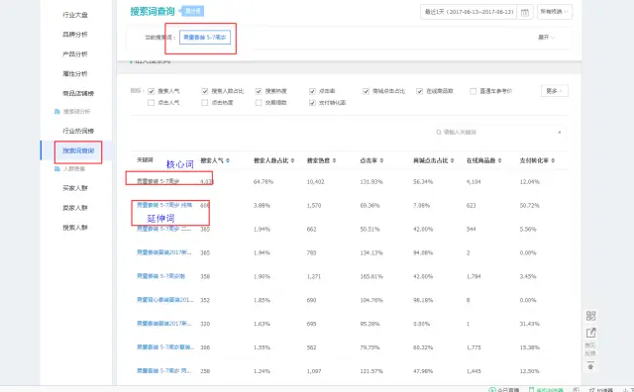The width and height of the screenshot is (634, 392).
Task: Uncheck the 搜索人数占比 metric checkbox
Action: [x=205, y=91]
